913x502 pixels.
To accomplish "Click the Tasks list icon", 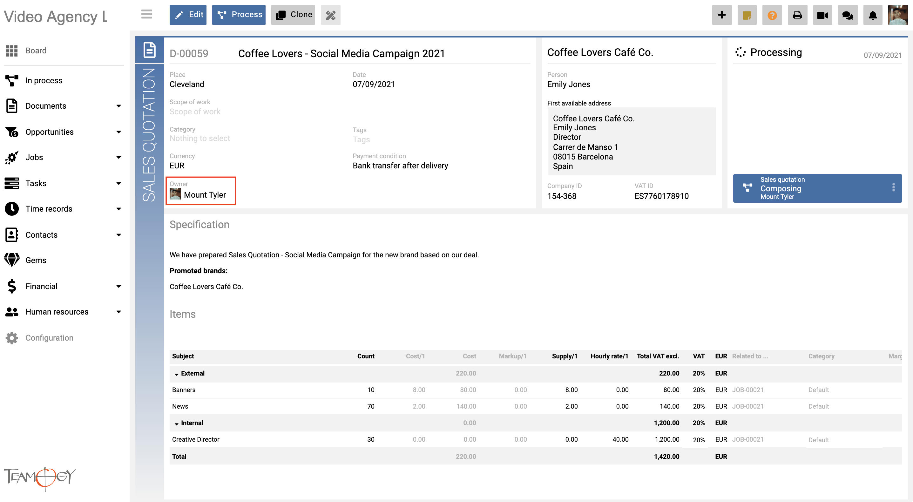I will click(12, 183).
